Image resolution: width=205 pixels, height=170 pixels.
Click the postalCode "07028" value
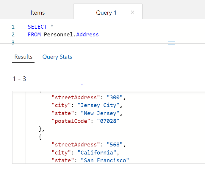(x=109, y=121)
